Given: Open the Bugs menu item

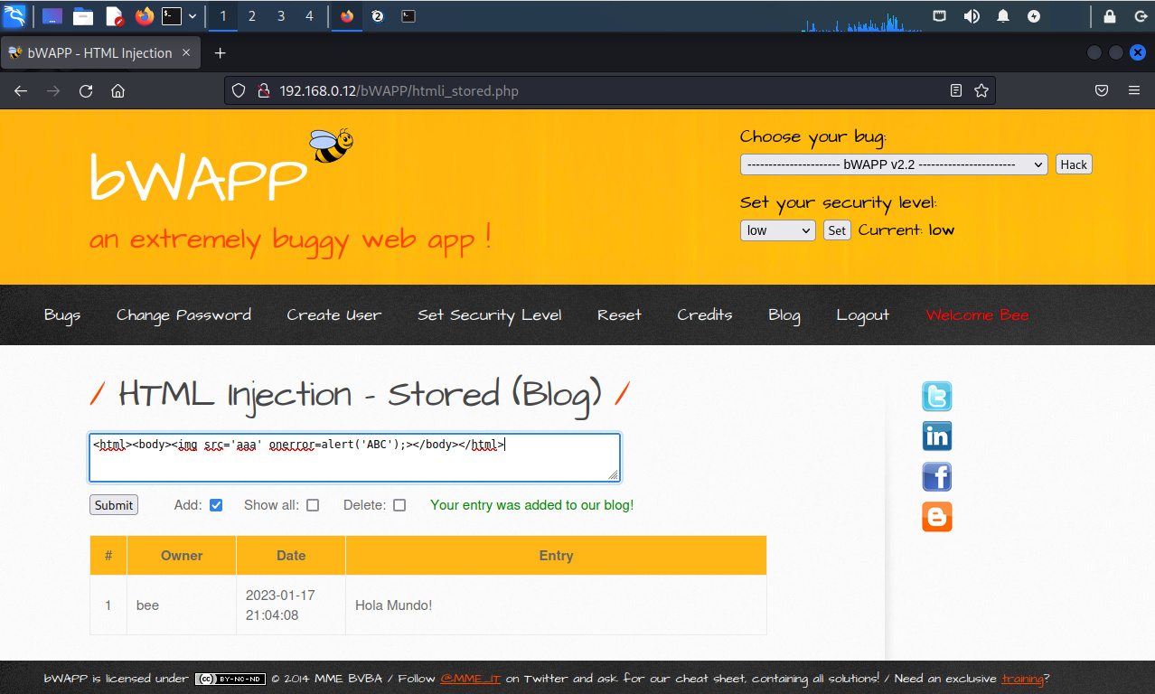Looking at the screenshot, I should (62, 314).
